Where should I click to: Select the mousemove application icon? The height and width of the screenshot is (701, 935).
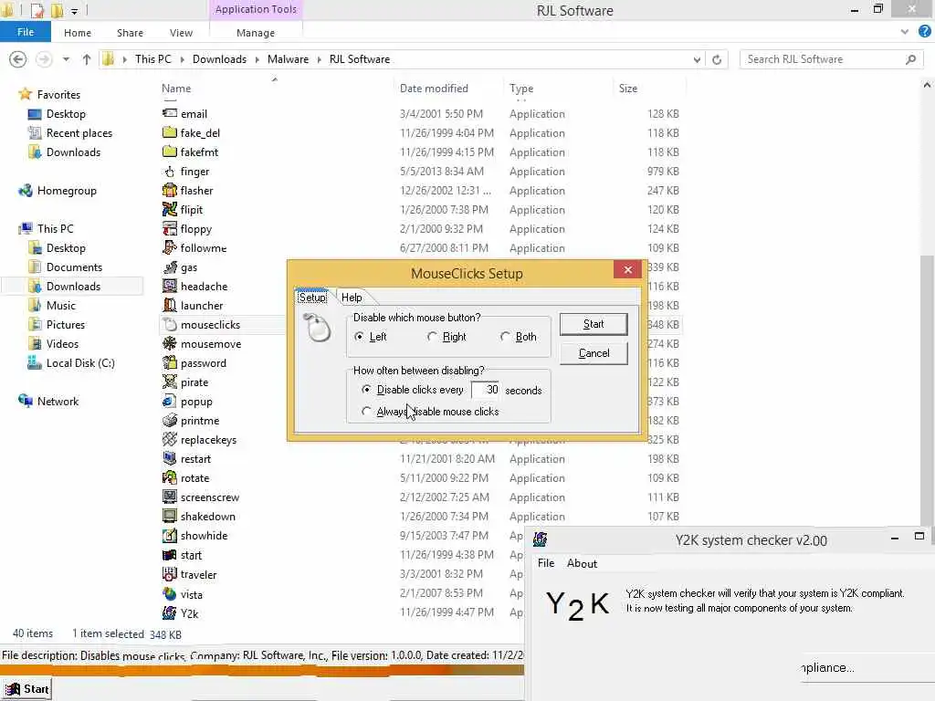point(170,343)
